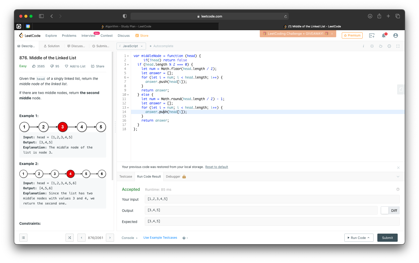Fold the else block at line 10
The width and height of the screenshot is (419, 263).
(x=128, y=95)
